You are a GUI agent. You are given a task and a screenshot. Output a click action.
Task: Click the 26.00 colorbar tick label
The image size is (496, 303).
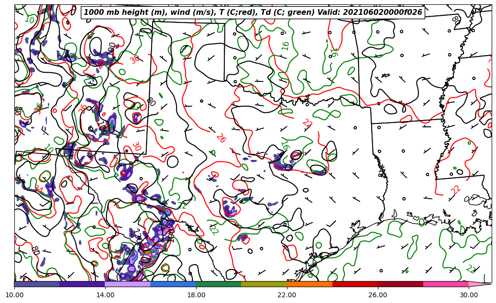coord(378,295)
